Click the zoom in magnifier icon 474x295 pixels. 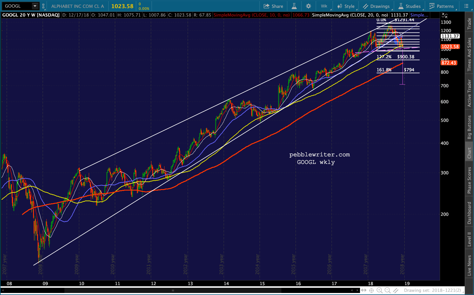[379, 290]
